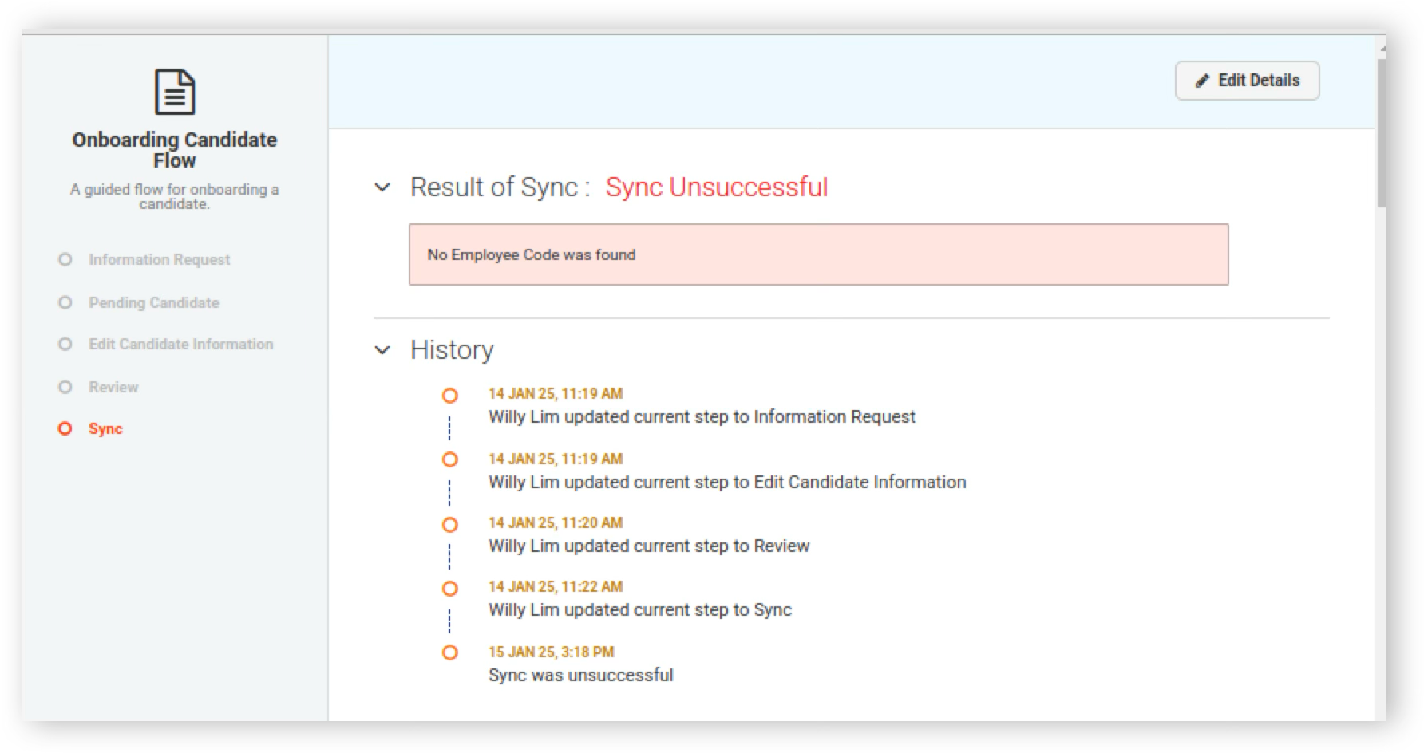
Task: Collapse the History section chevron
Action: click(x=382, y=350)
